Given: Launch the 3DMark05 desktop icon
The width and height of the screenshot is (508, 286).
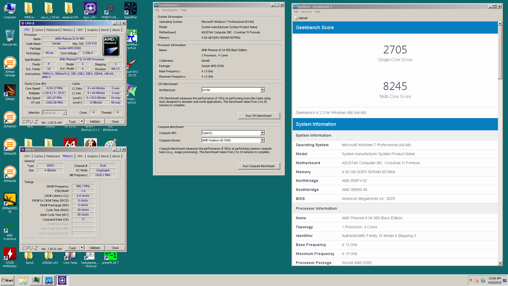Looking at the screenshot, I should coord(10,147).
